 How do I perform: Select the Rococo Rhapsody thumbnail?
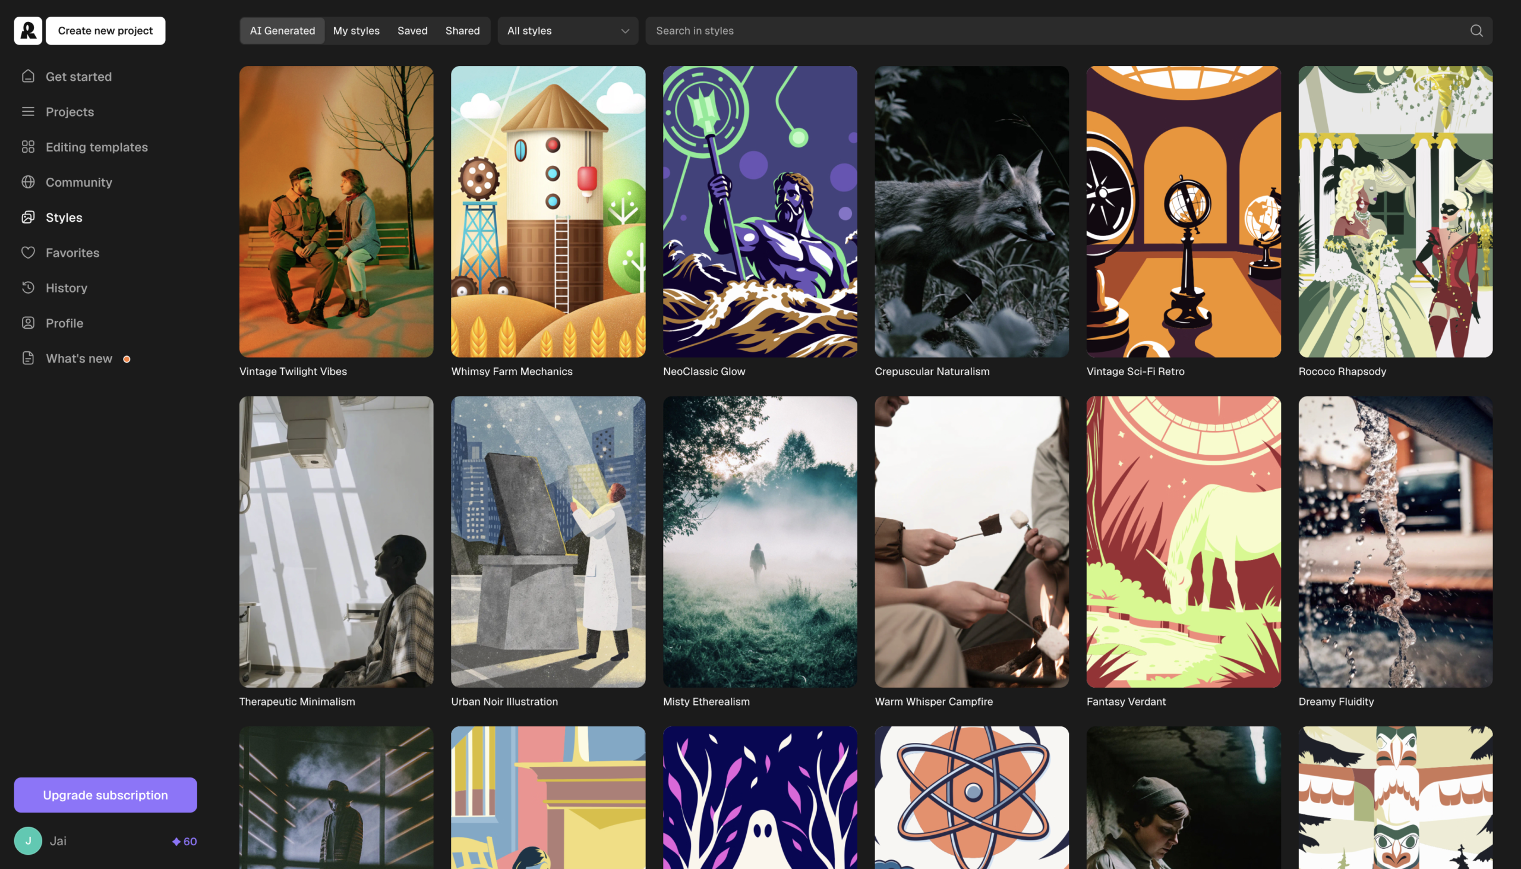coord(1396,212)
